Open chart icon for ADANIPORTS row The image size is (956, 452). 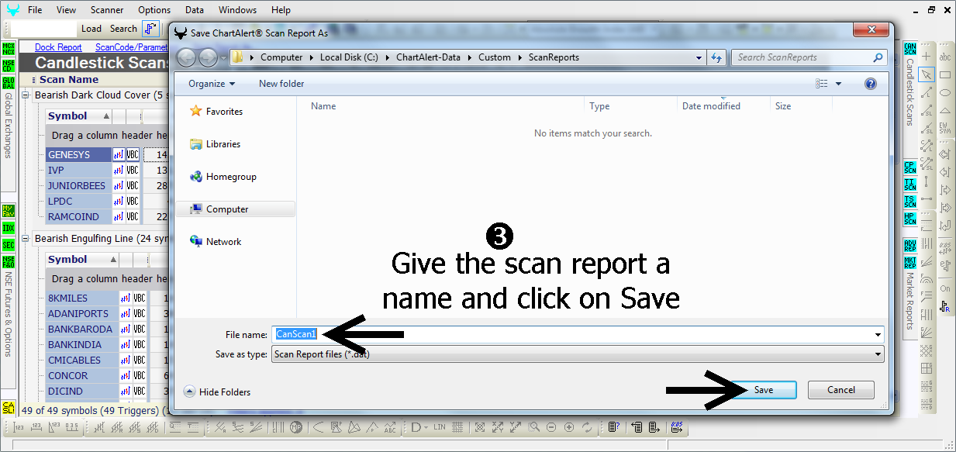(125, 314)
